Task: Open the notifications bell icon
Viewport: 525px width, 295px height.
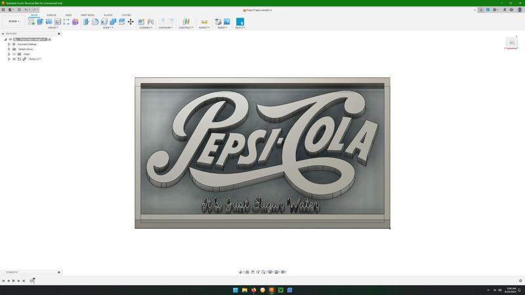Action: pyautogui.click(x=504, y=10)
